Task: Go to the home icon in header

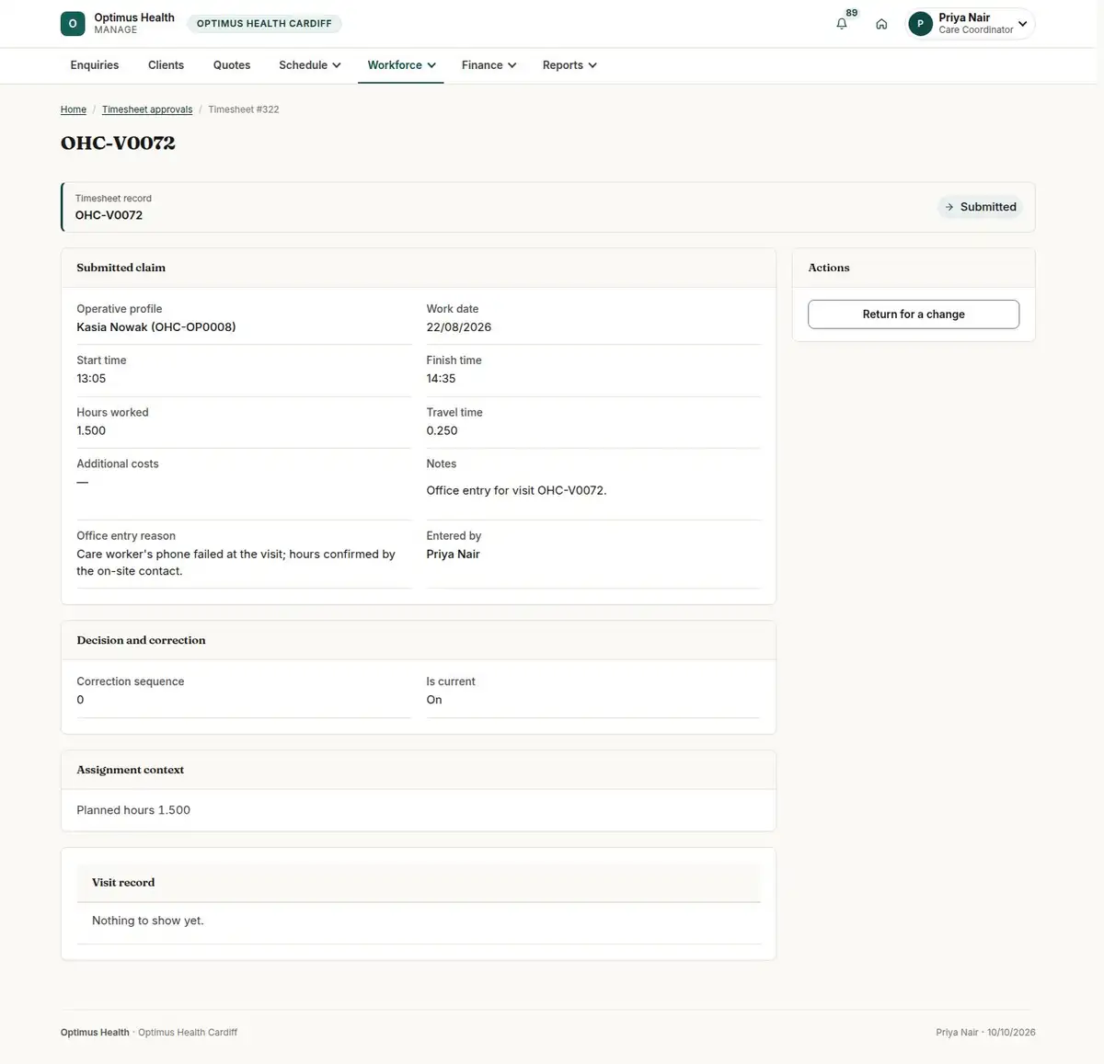Action: coord(881,24)
